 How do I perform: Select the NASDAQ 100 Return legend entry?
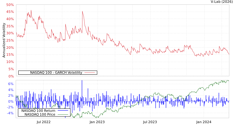[38, 111]
